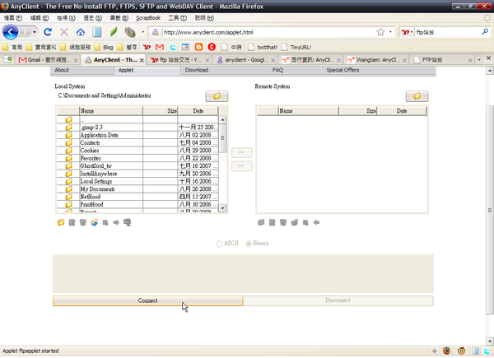Screen dimensions: 494x358
Task: Click local trash delete icon
Action: point(83,222)
